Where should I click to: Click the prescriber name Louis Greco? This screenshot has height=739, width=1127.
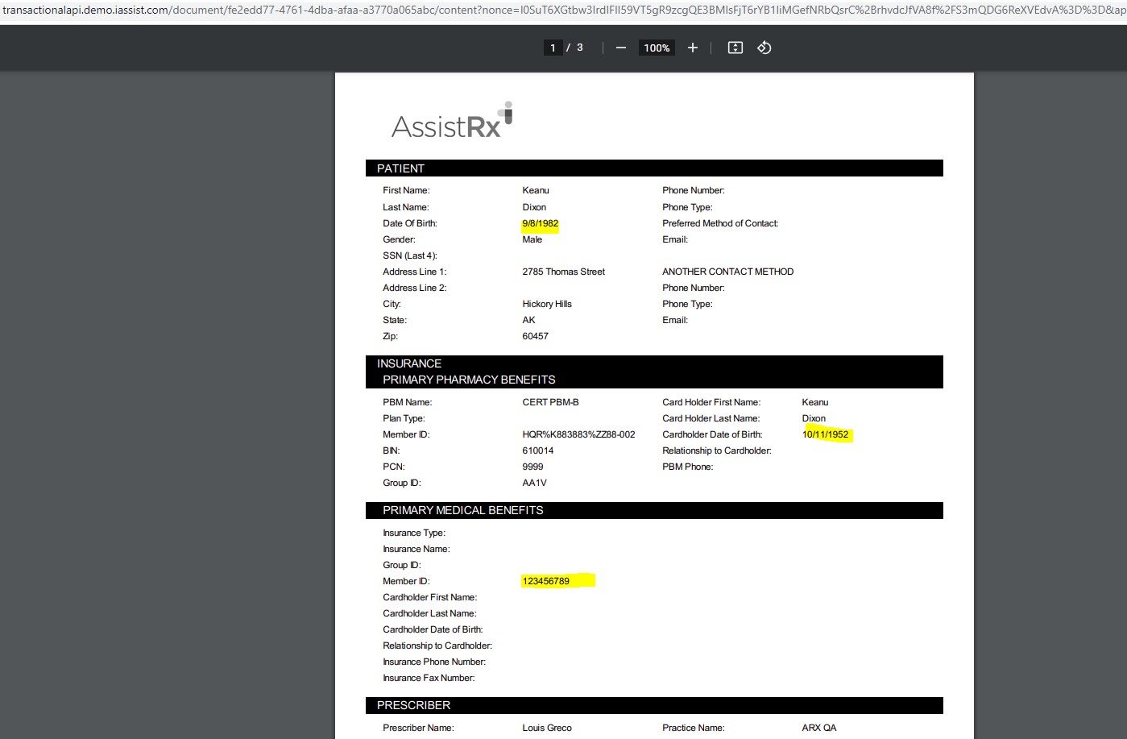(547, 728)
